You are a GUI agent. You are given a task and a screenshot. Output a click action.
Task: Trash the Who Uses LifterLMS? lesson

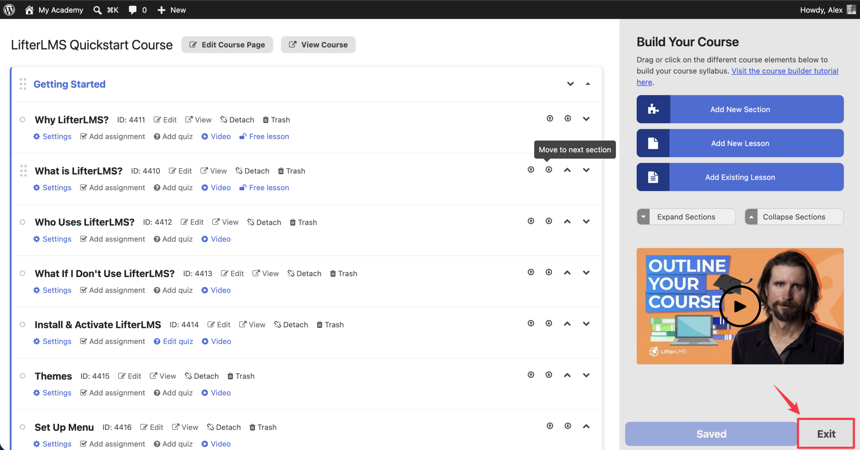303,222
